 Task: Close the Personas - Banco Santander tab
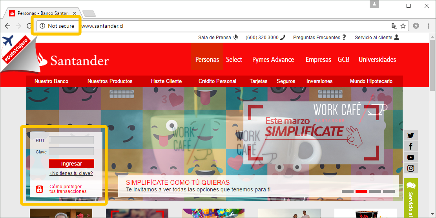click(75, 13)
